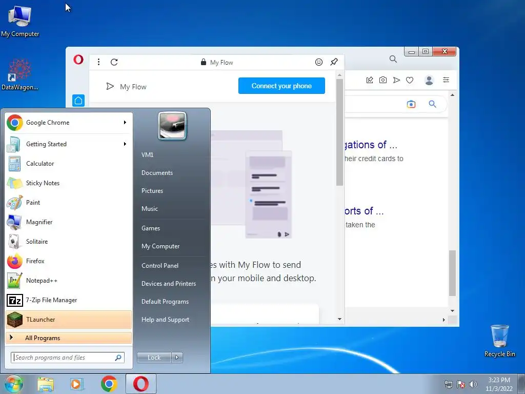Open 7-Zip File Manager from Start menu

coord(69,300)
